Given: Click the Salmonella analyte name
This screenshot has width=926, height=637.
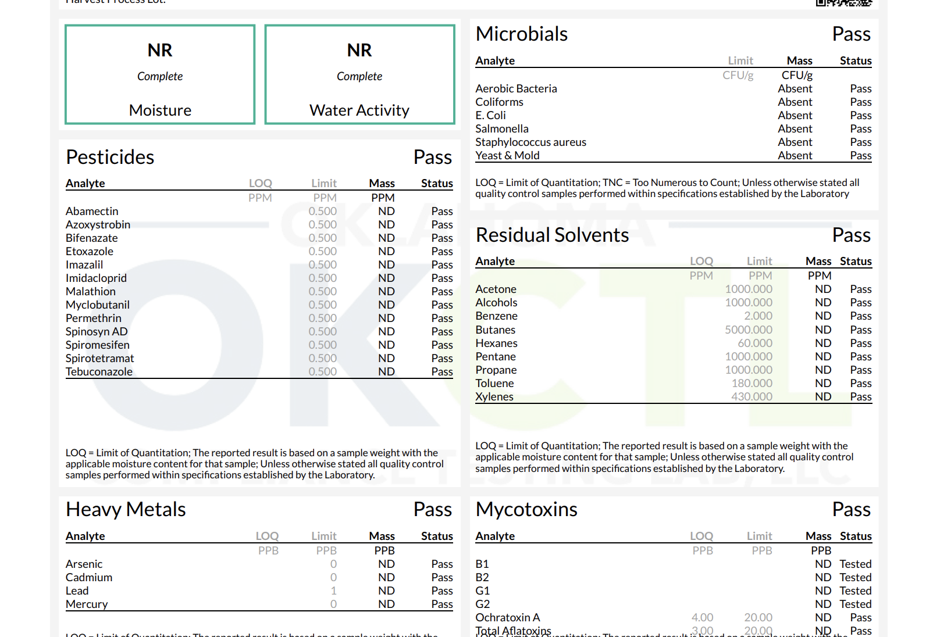Looking at the screenshot, I should 501,128.
